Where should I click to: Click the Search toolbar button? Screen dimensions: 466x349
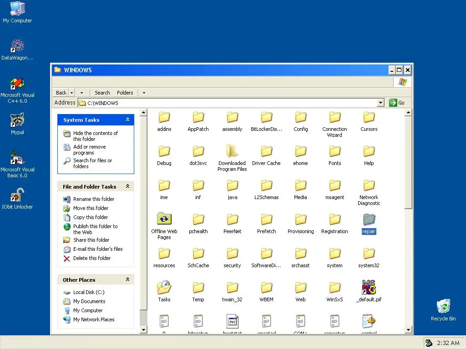tap(102, 93)
